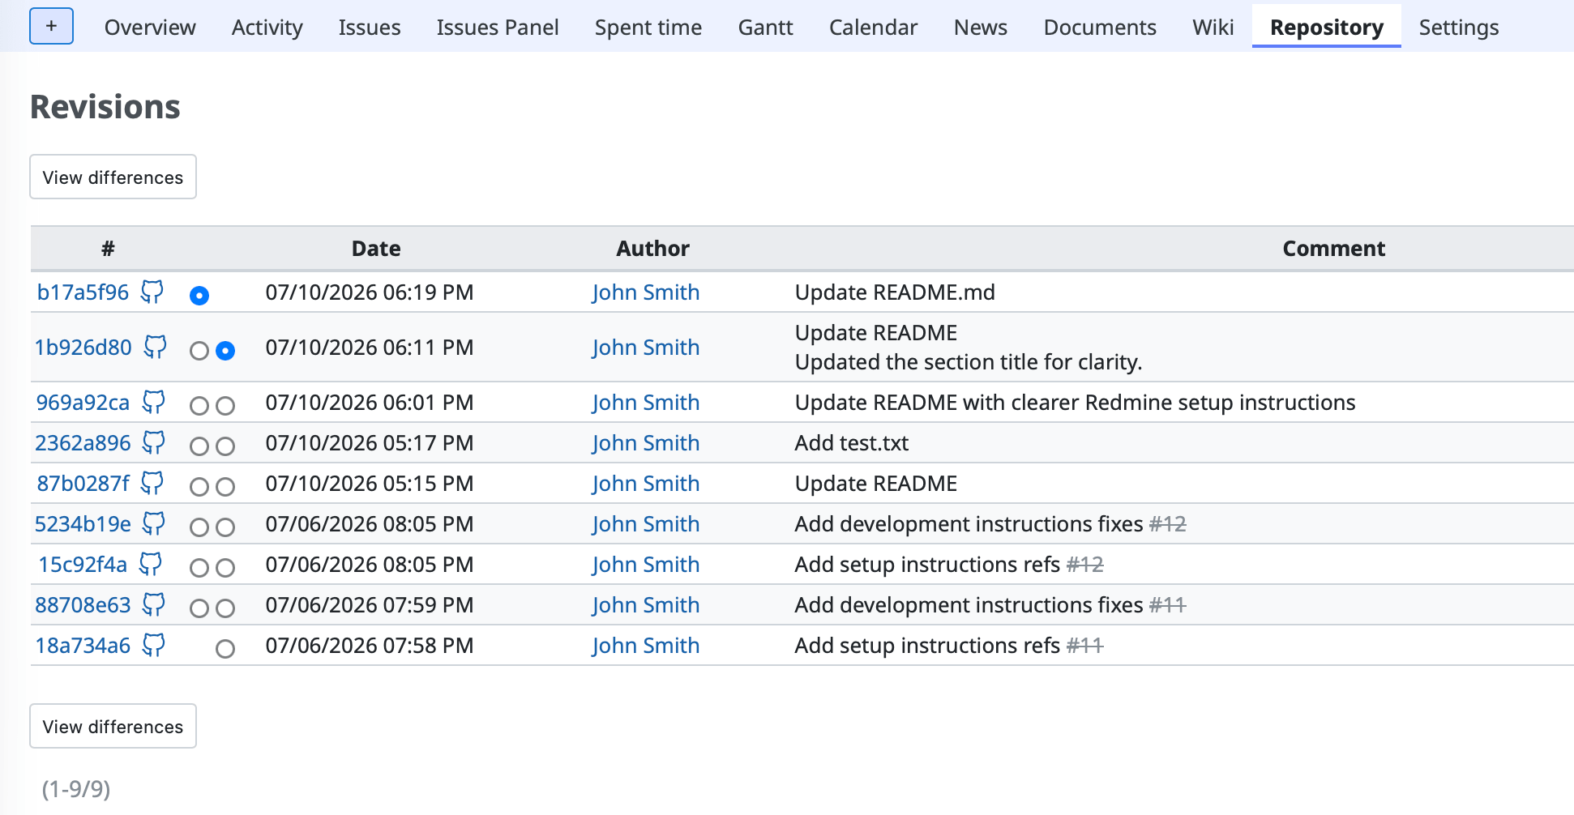The width and height of the screenshot is (1574, 815).
Task: Open GitHub icon for revision 2362a896
Action: point(154,442)
